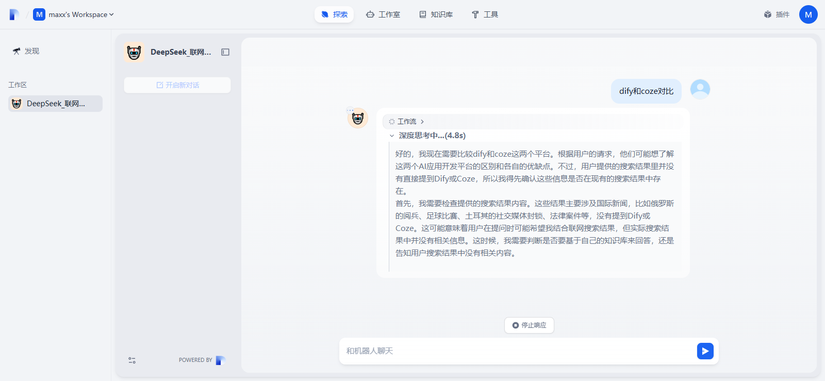Switch to the 探索 tab

(x=334, y=14)
